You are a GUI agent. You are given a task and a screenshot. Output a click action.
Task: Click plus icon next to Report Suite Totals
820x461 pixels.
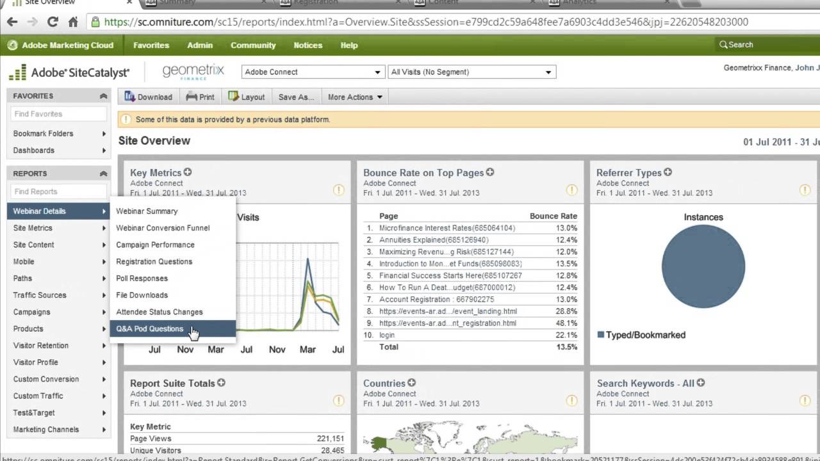point(221,383)
